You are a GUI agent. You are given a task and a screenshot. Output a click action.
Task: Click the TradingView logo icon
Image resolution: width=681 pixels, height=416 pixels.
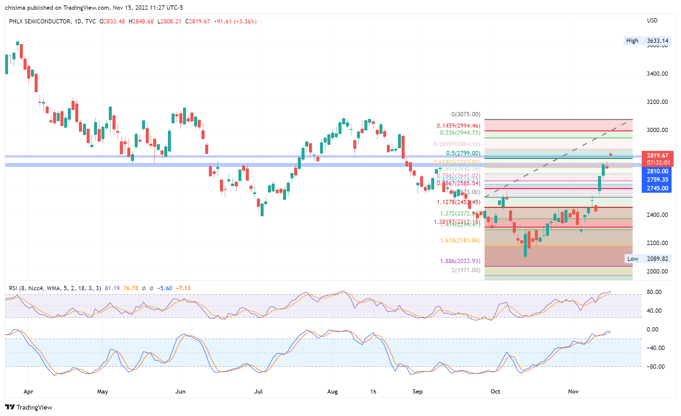click(x=10, y=407)
